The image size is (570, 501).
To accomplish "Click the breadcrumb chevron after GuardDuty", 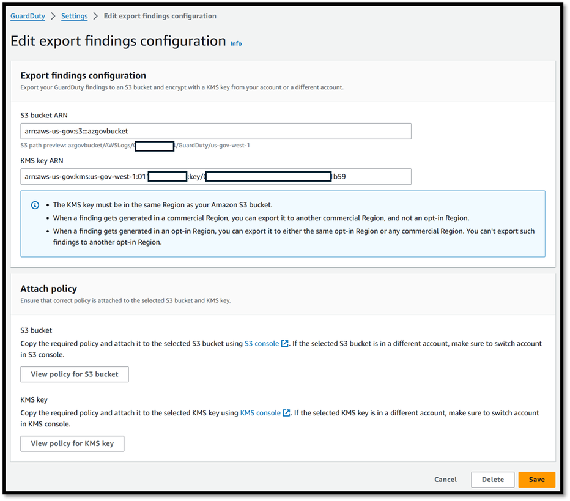I will point(53,16).
